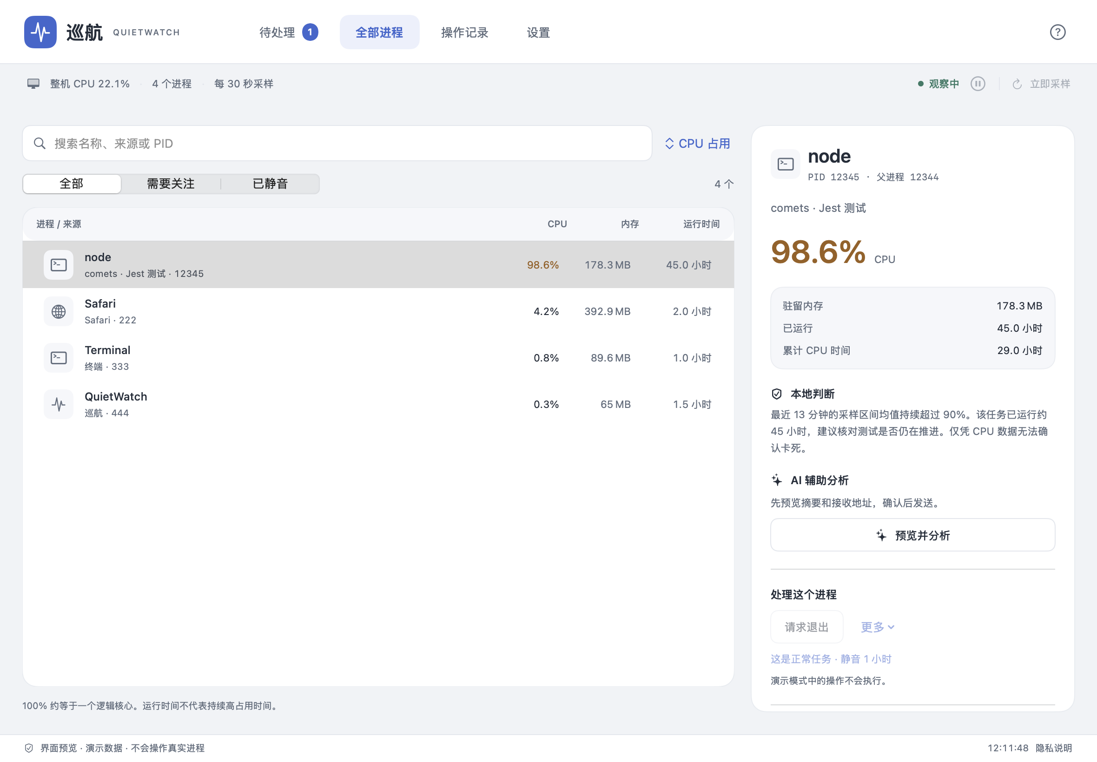The image size is (1097, 762).
Task: Expand the 更多 actions menu
Action: tap(877, 627)
